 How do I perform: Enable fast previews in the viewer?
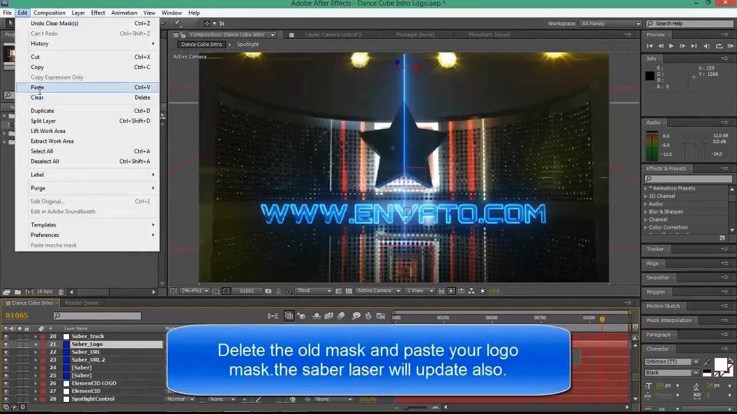(x=451, y=291)
